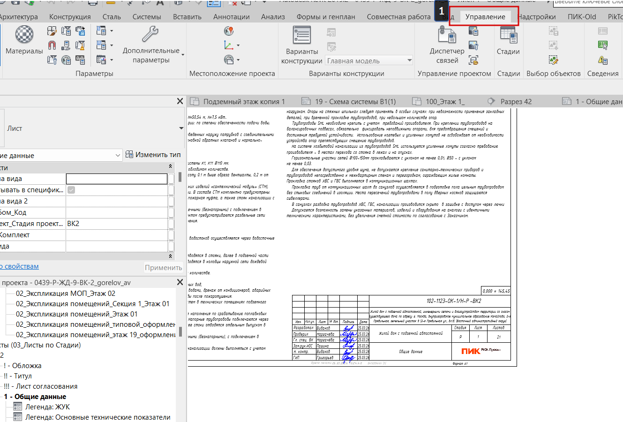The height and width of the screenshot is (422, 623).
Task: Click the edit selection pencil icon
Action: [554, 60]
